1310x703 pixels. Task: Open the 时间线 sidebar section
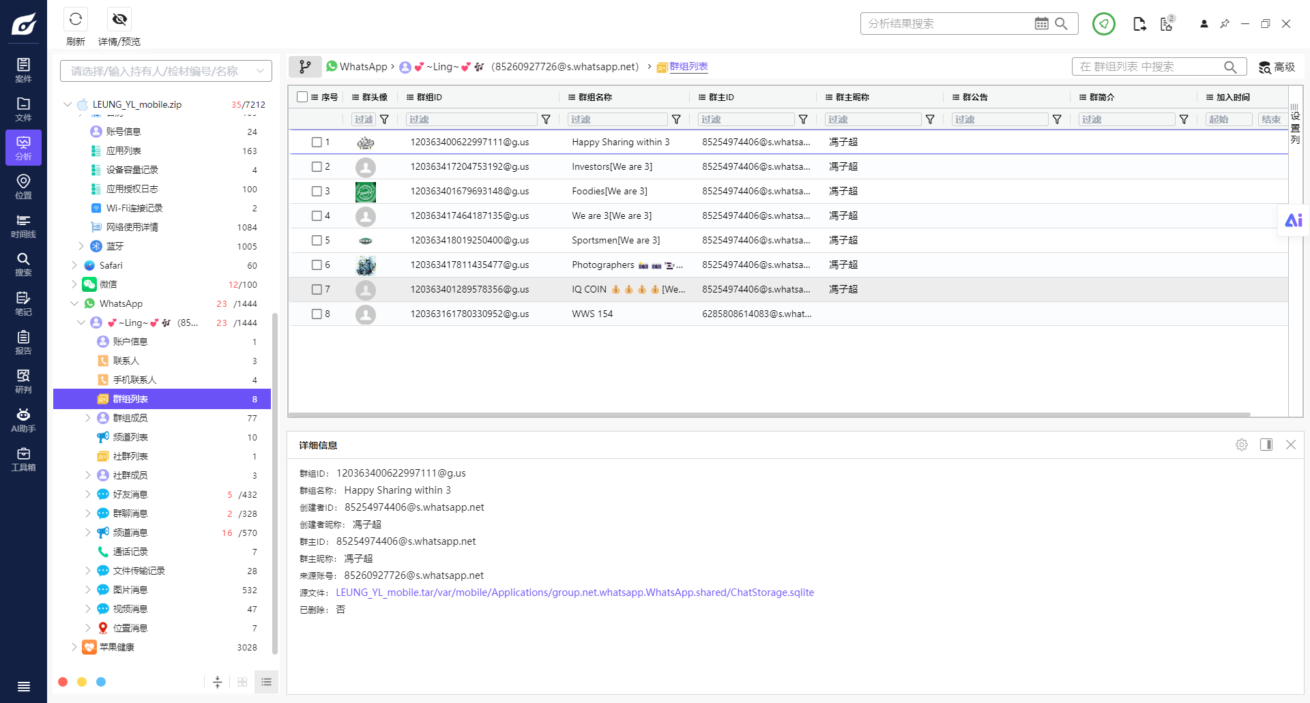tap(23, 226)
